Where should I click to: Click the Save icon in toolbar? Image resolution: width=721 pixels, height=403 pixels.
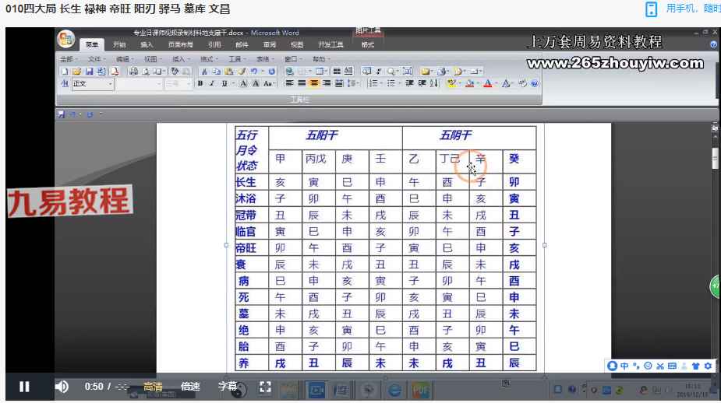click(x=87, y=71)
